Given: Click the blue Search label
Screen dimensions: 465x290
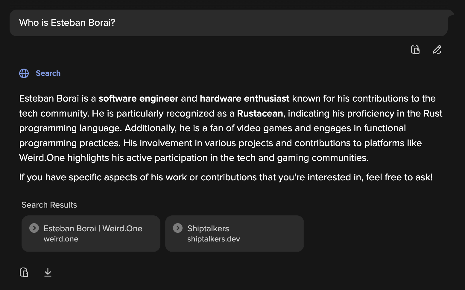Looking at the screenshot, I should [x=48, y=73].
